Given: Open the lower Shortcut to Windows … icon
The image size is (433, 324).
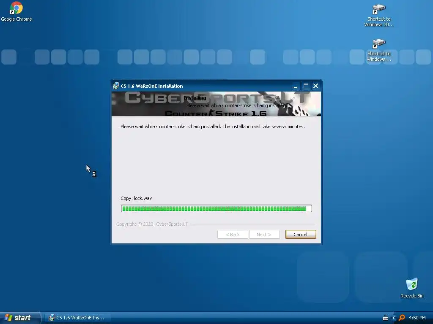Looking at the screenshot, I should 379,50.
